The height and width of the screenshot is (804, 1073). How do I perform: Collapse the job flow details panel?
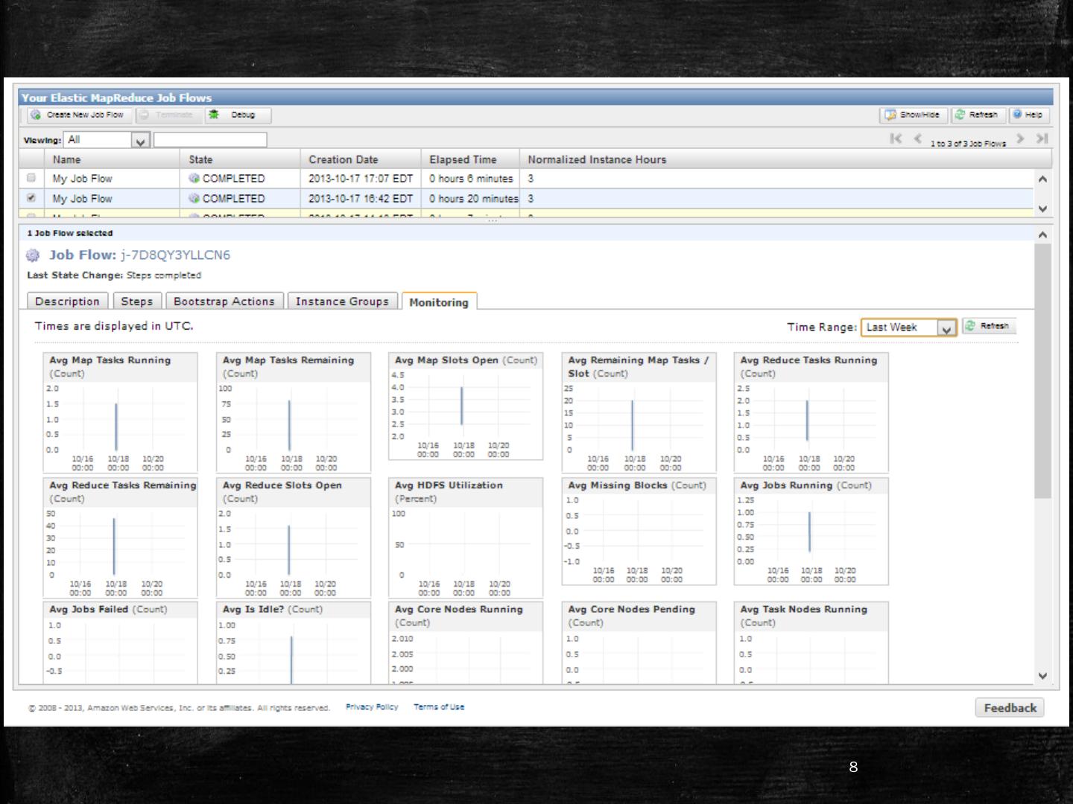[1042, 234]
